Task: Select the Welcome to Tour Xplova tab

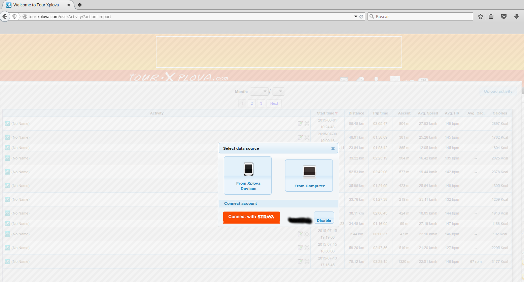Action: click(x=36, y=5)
